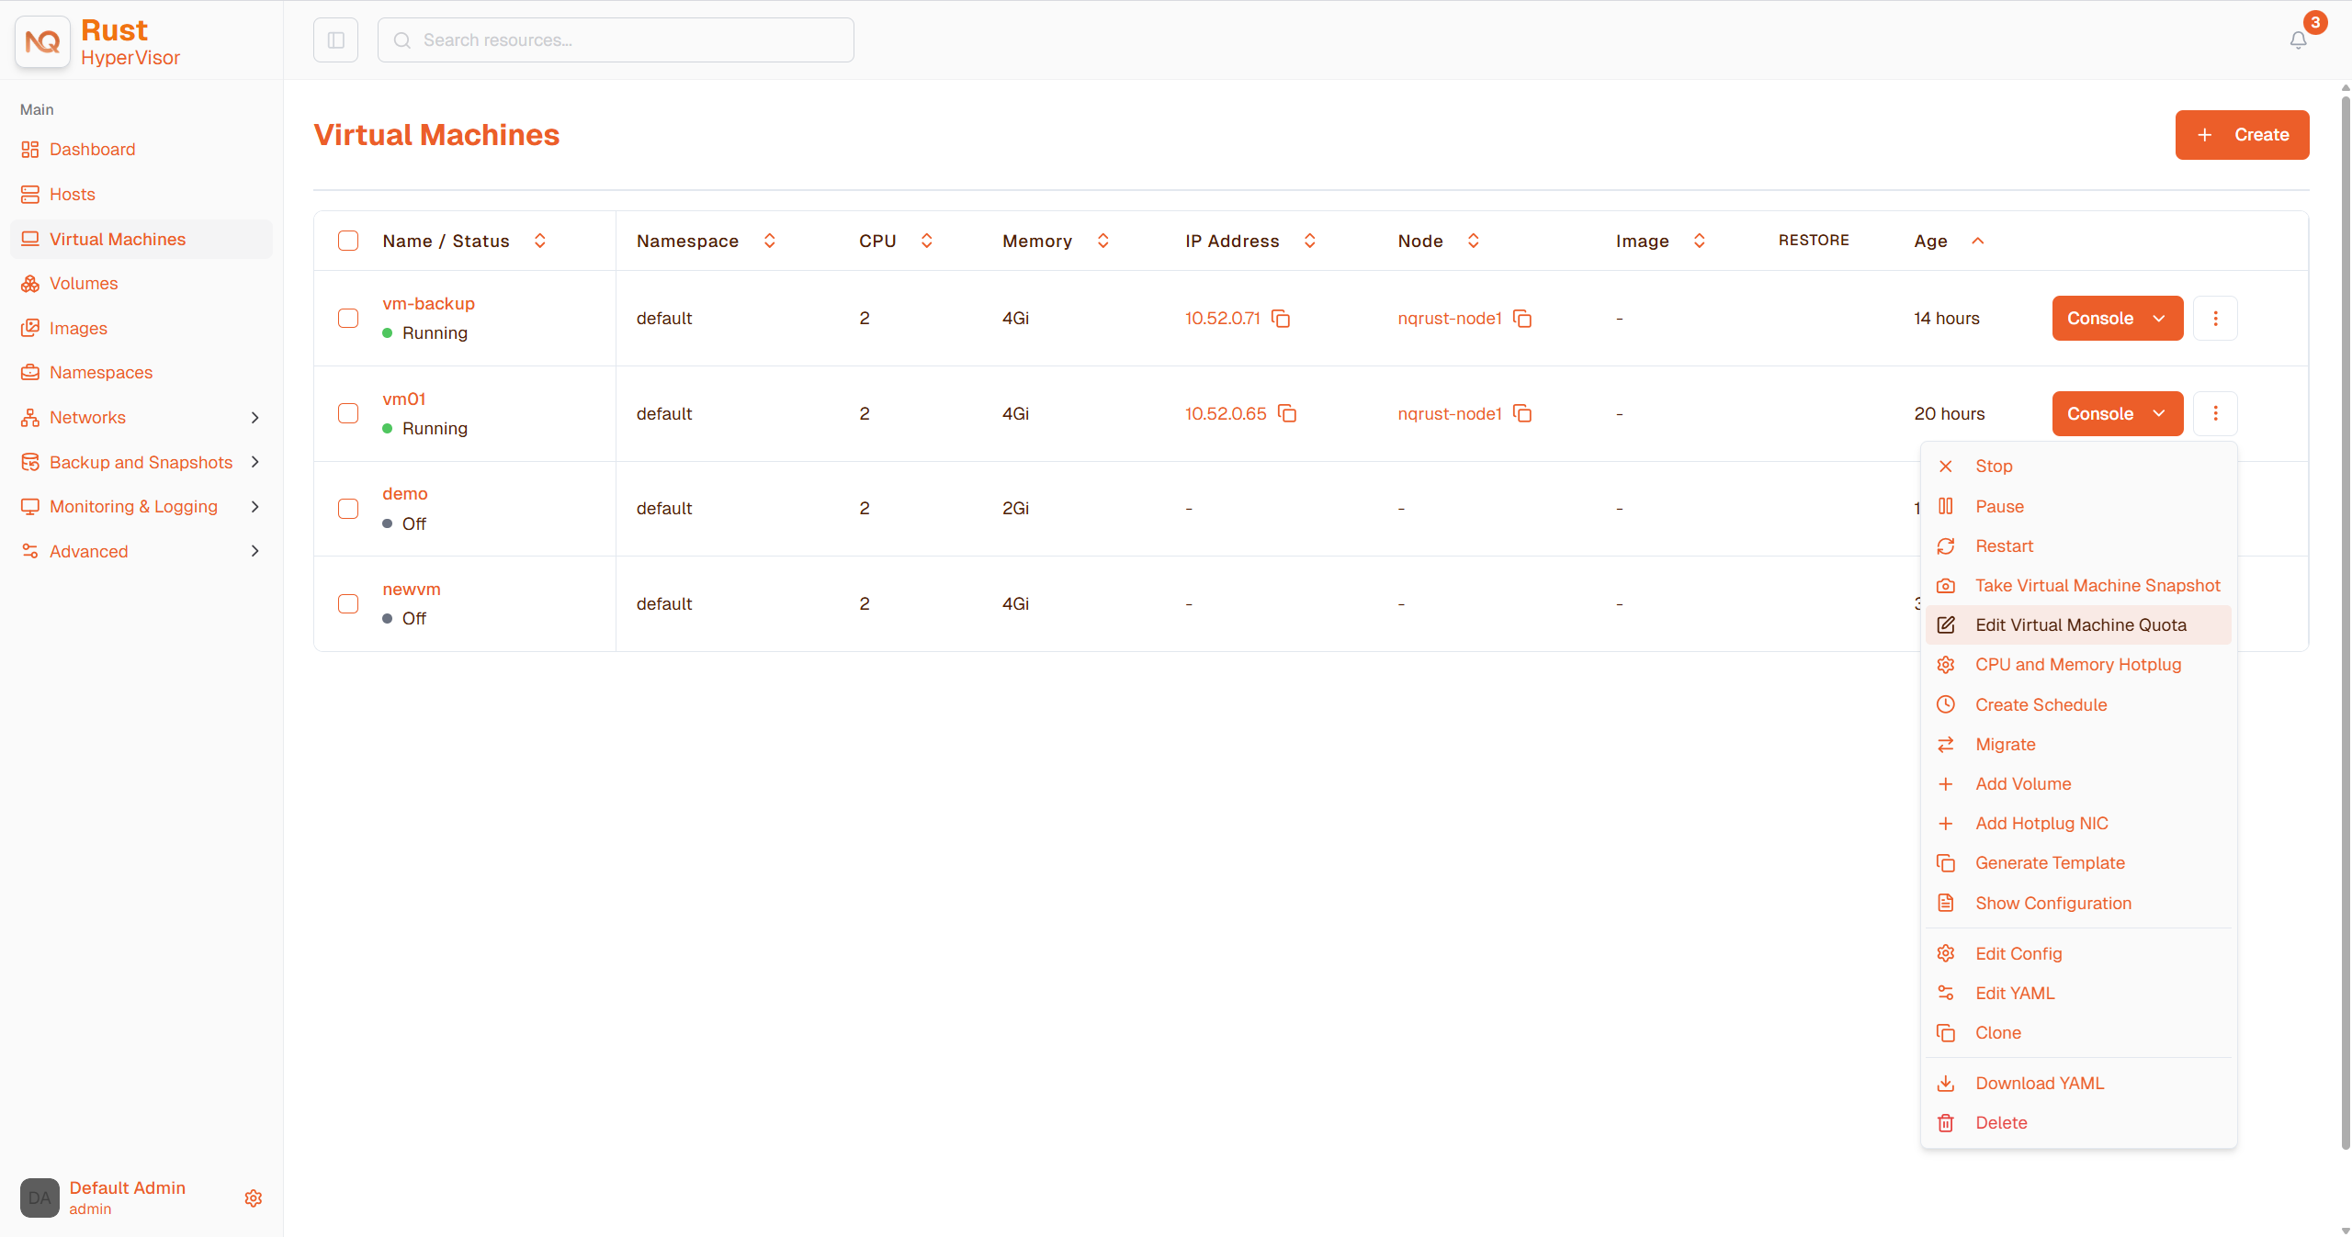
Task: Choose CPU and Memory Hotplug
Action: (x=2078, y=665)
